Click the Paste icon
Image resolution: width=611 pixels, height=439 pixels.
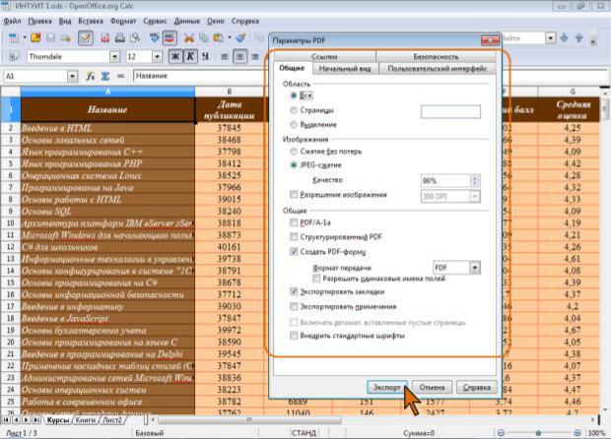(218, 38)
